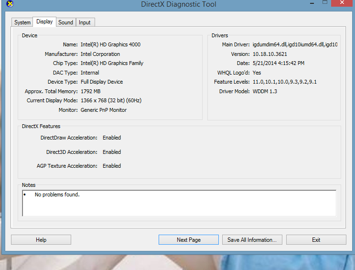
Task: Click the Feature Levels '11.0,10.1,10.0' value
Action: click(x=285, y=82)
